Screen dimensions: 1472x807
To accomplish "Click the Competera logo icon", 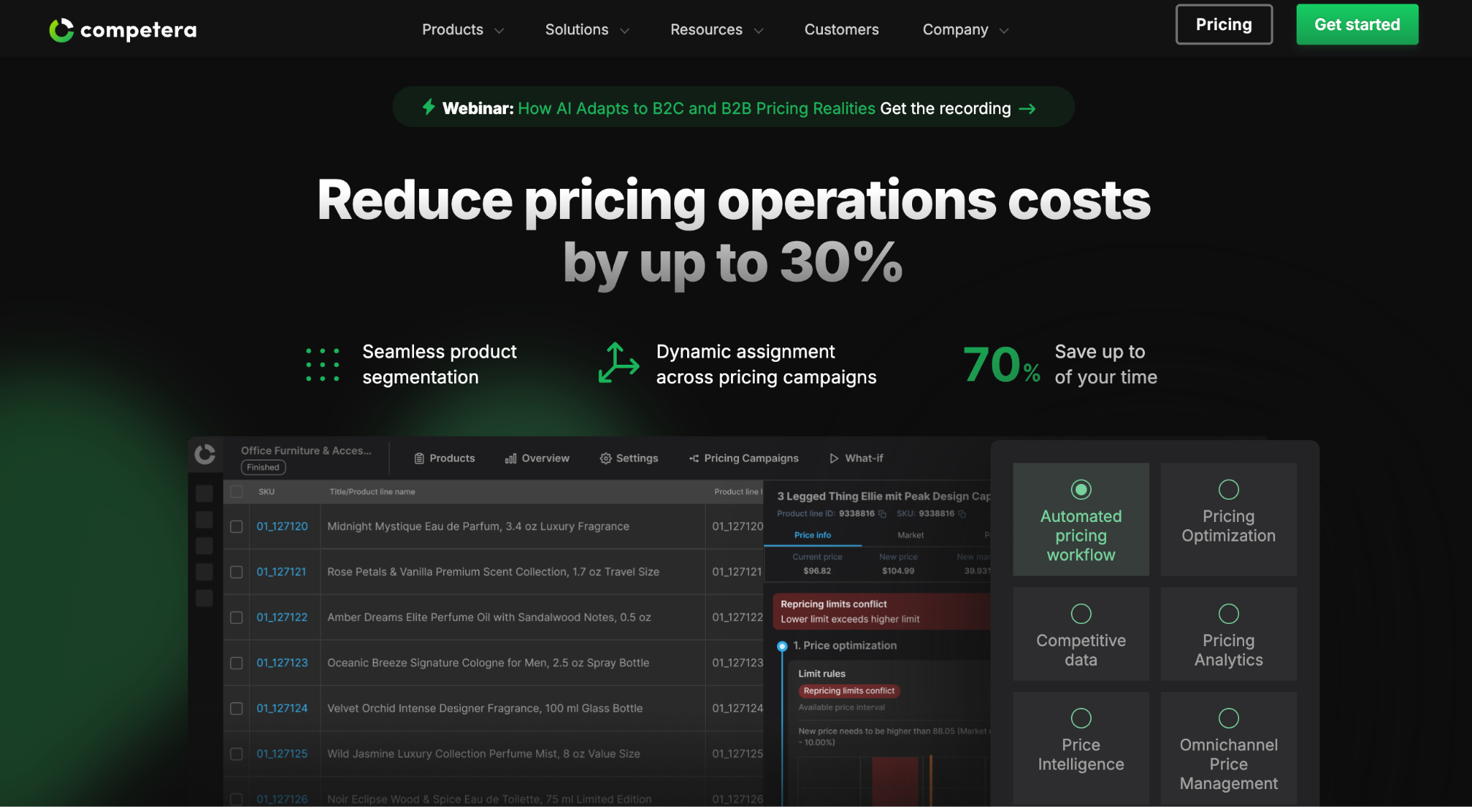I will (62, 29).
